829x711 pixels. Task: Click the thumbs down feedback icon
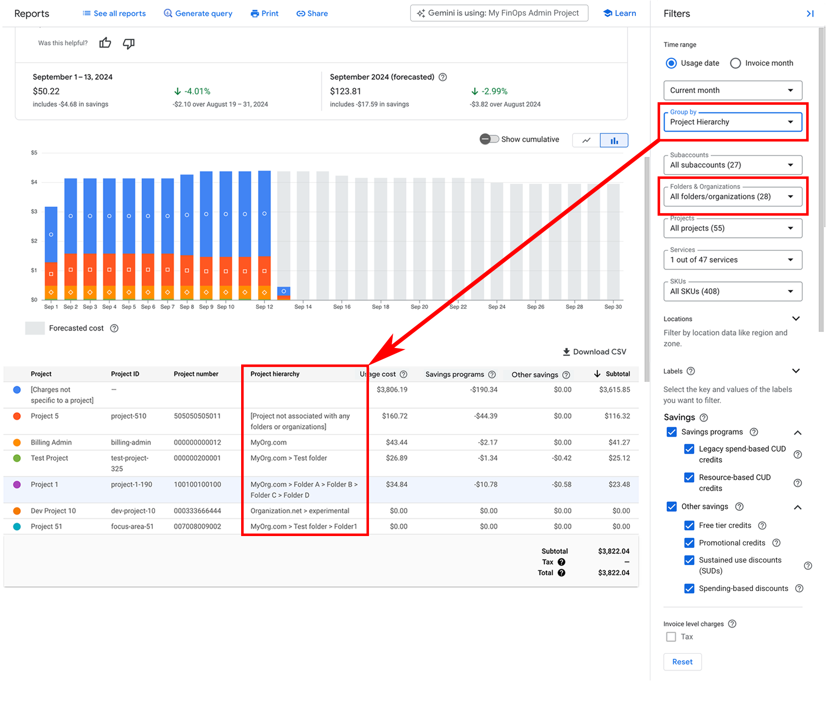[x=128, y=44]
